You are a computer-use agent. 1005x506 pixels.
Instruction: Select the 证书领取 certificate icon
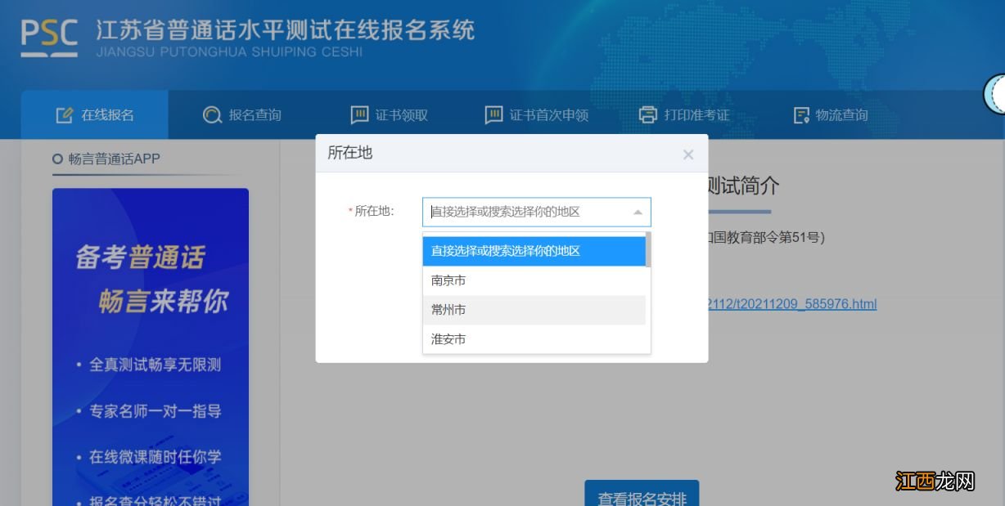[358, 115]
